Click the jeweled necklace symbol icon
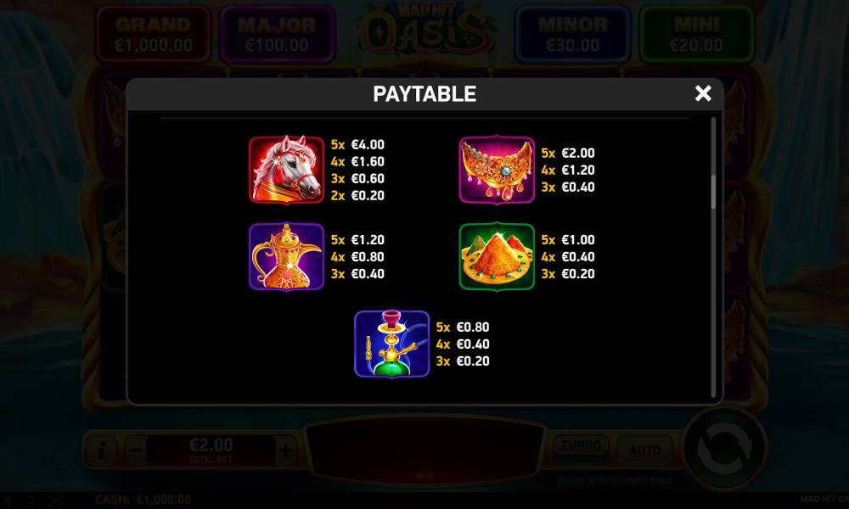Screen dimensions: 849x509 click(x=497, y=170)
